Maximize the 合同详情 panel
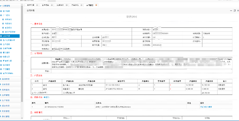This screenshot has width=239, height=121. [x=234, y=11]
